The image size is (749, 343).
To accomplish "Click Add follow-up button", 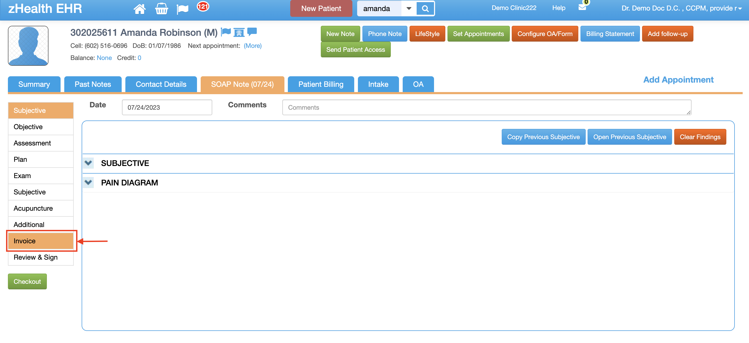I will (668, 34).
